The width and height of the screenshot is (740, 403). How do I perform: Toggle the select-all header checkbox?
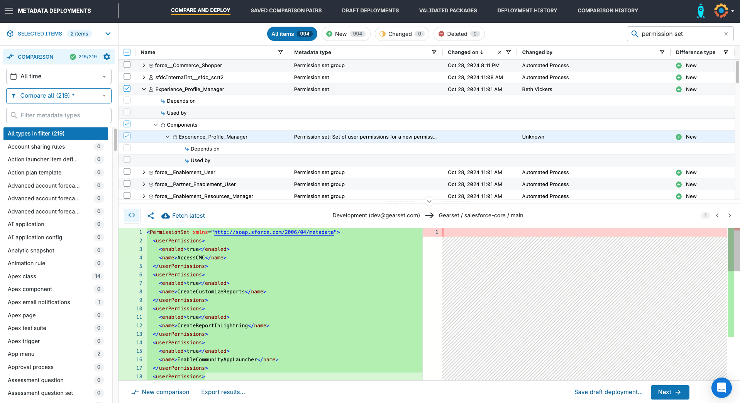click(127, 52)
